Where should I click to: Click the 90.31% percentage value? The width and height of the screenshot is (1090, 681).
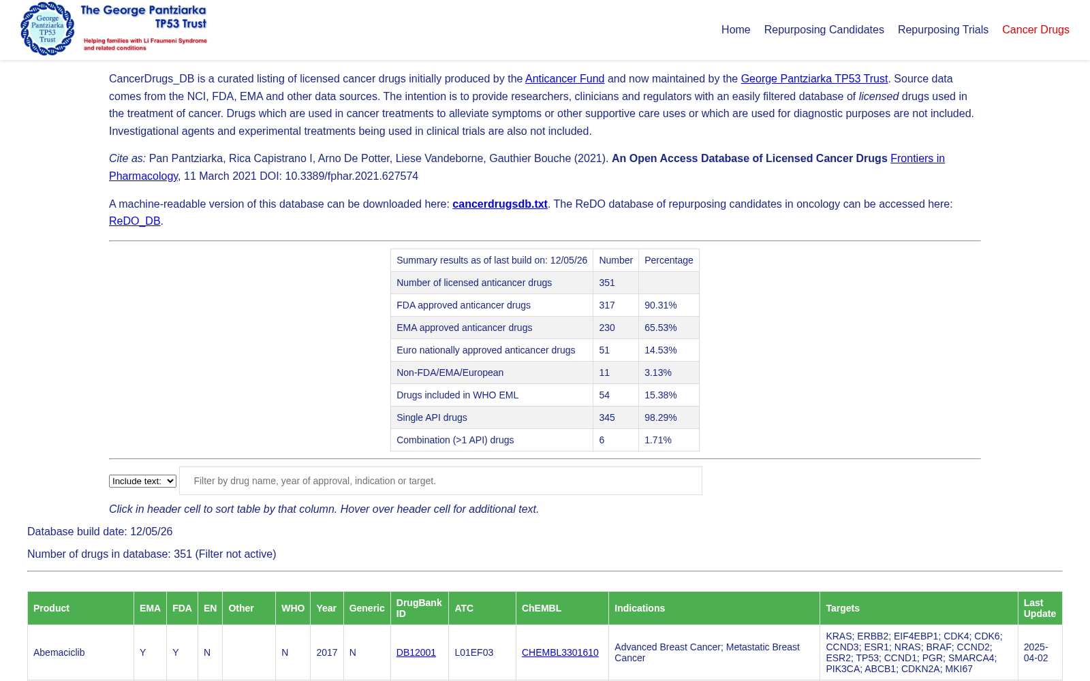pyautogui.click(x=661, y=305)
